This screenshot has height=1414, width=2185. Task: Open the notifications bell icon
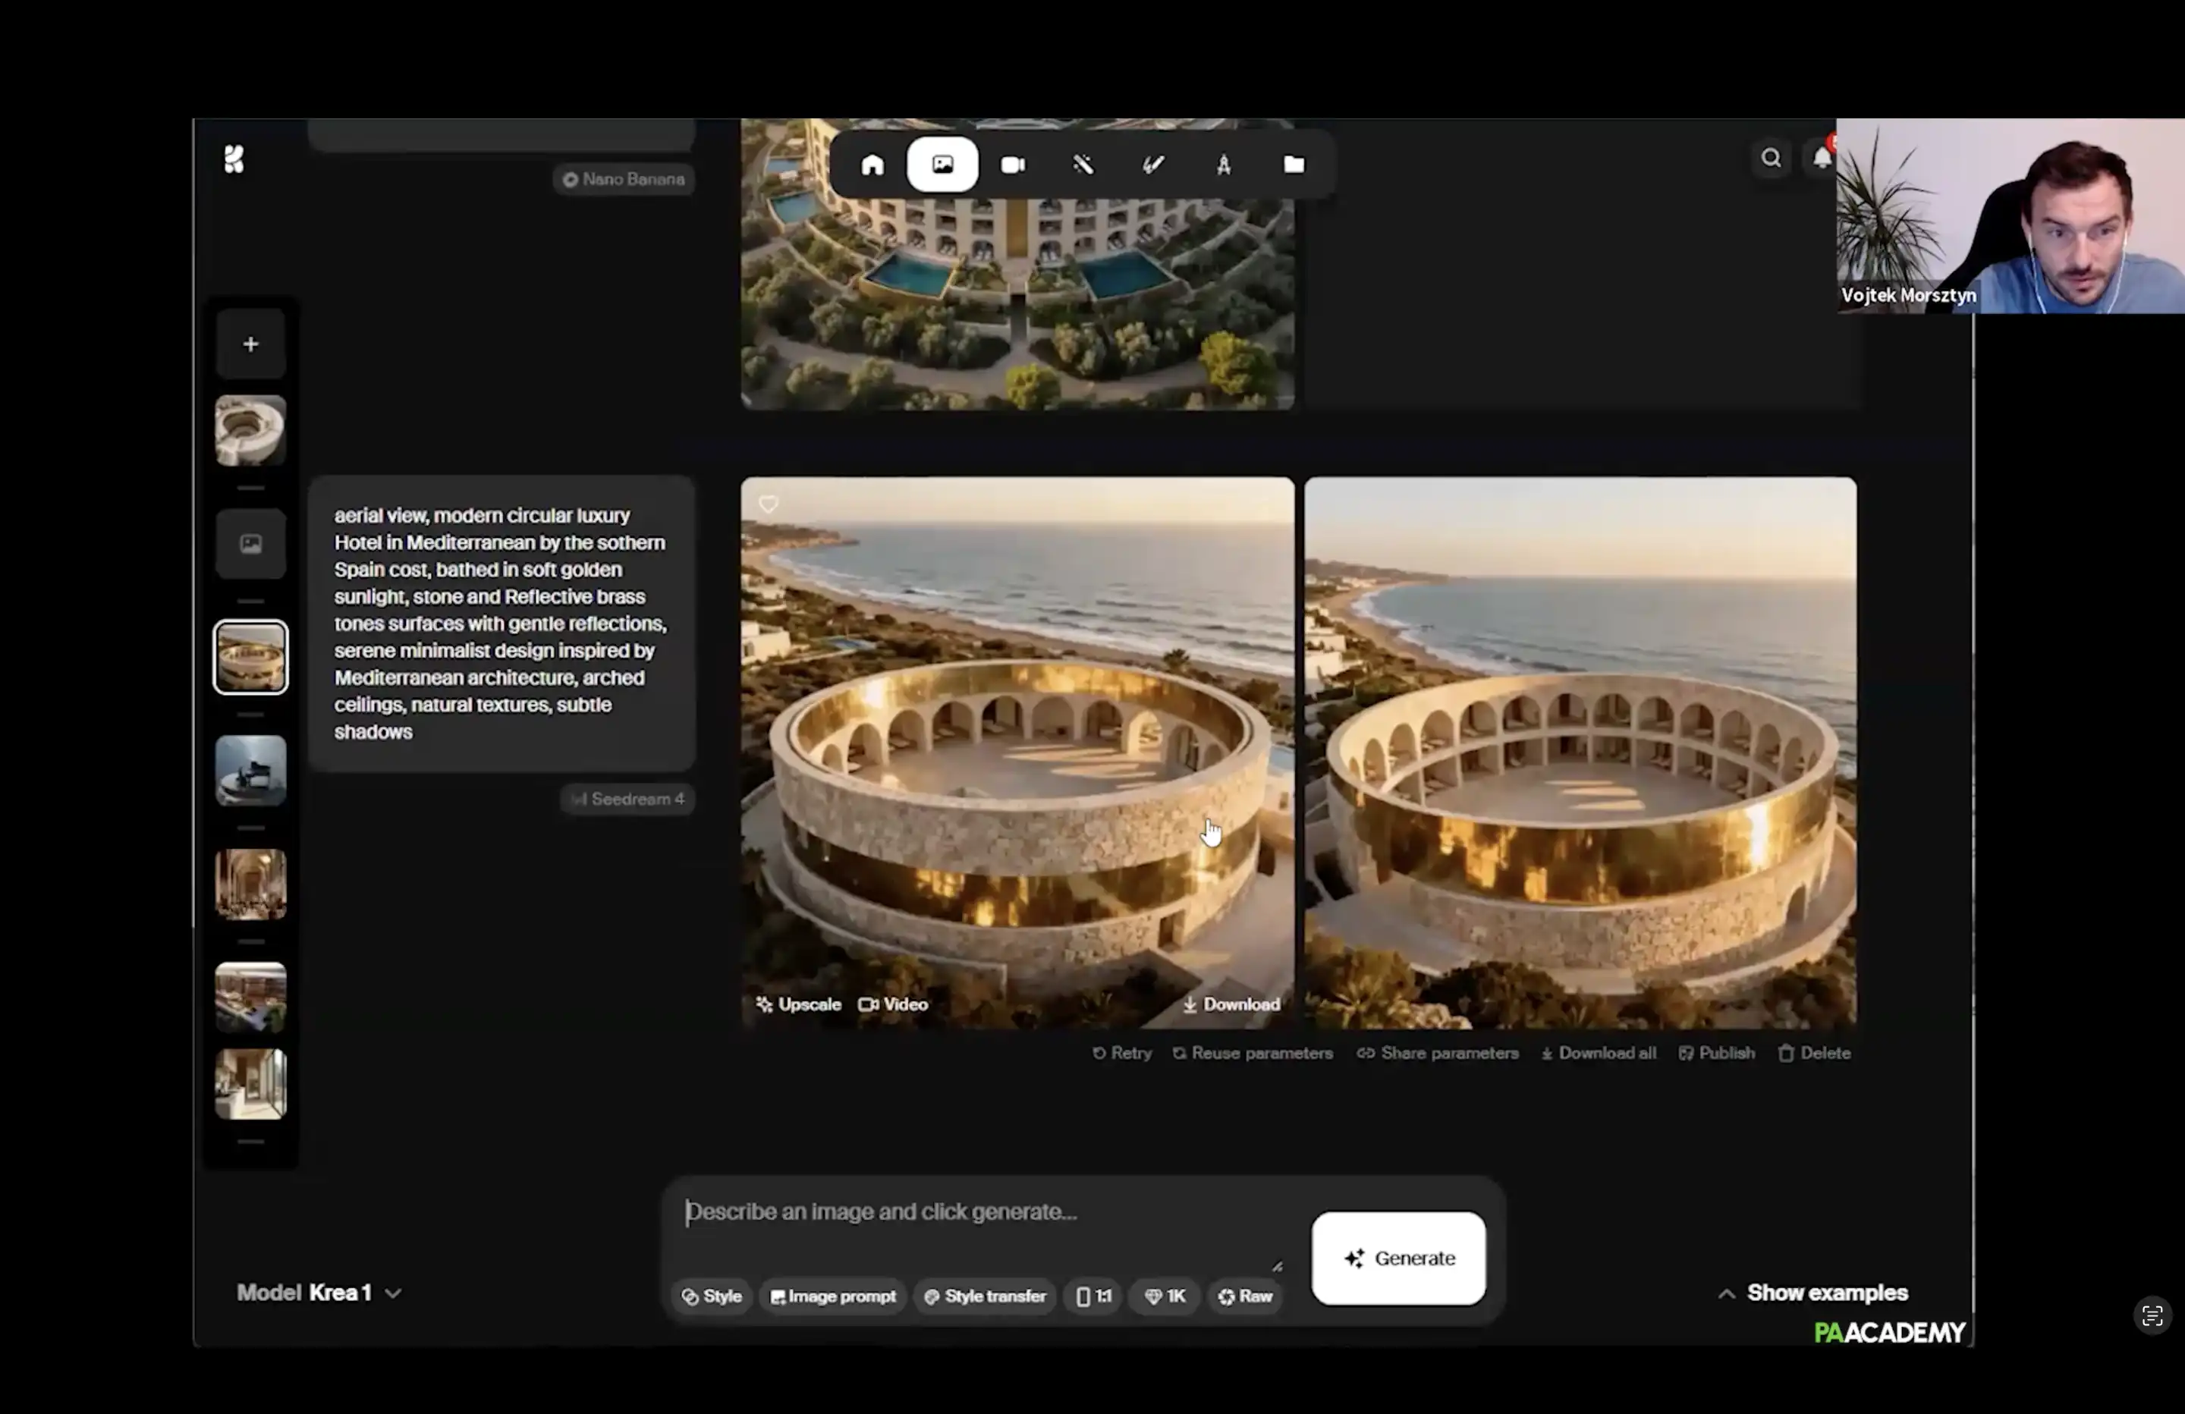tap(1822, 158)
